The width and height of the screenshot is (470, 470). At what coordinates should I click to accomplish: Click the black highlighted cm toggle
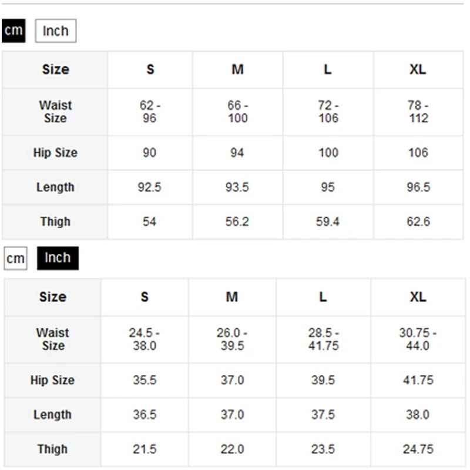pos(13,31)
